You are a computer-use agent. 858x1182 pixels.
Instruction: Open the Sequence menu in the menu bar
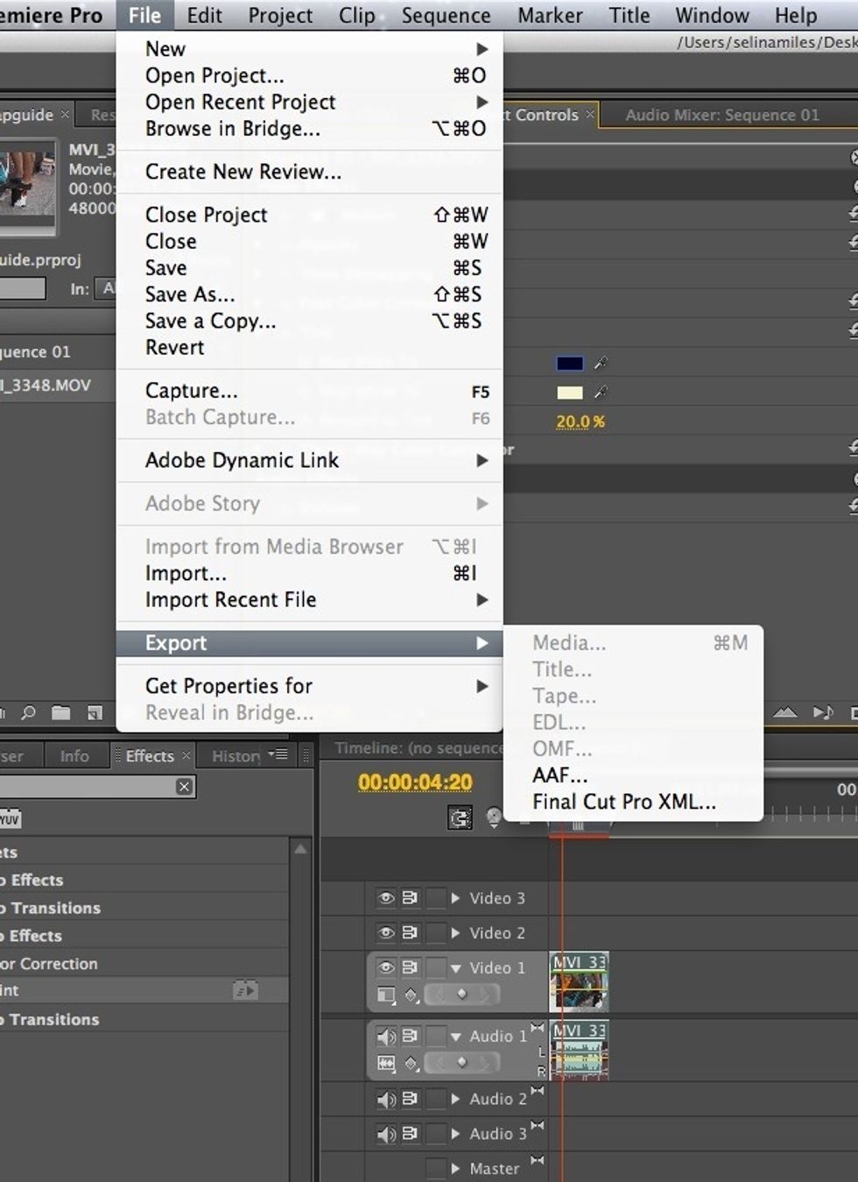446,15
